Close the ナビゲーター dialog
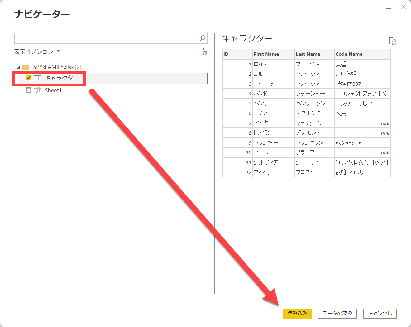Image resolution: width=411 pixels, height=327 pixels. tap(404, 6)
